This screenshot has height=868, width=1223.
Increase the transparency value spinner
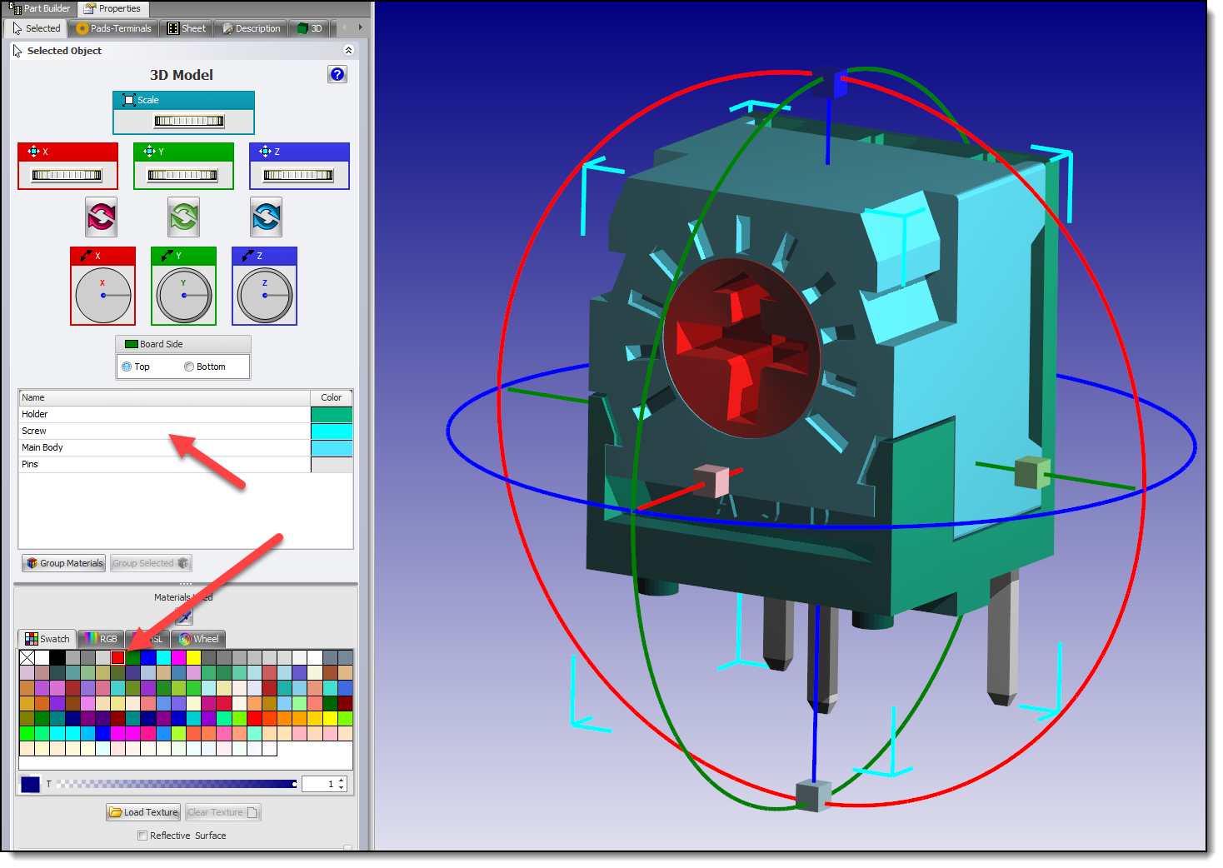pyautogui.click(x=342, y=781)
